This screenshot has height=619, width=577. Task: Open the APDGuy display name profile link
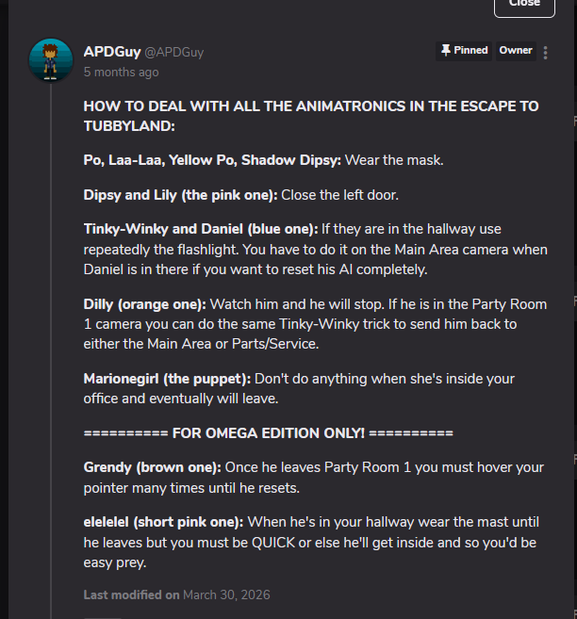coord(111,52)
